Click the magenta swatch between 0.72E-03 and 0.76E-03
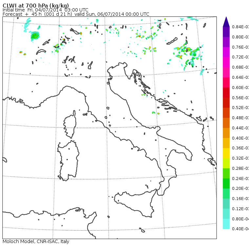The image size is (249, 246). pos(226,52)
